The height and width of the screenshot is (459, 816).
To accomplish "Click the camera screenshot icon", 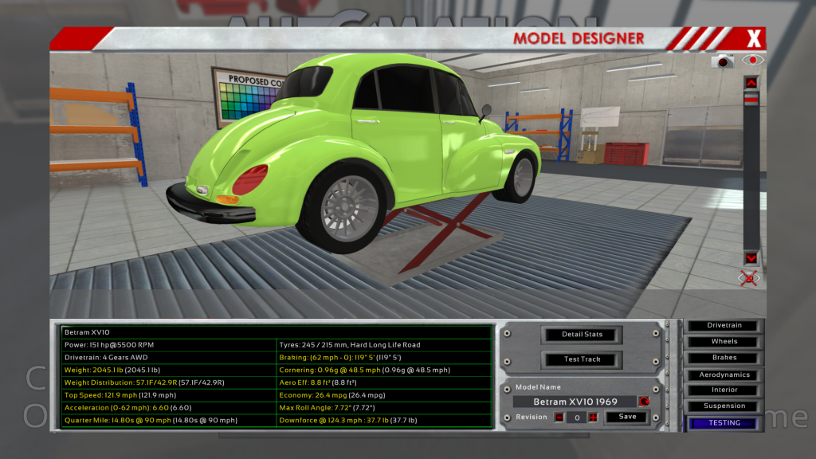I will pyautogui.click(x=723, y=61).
